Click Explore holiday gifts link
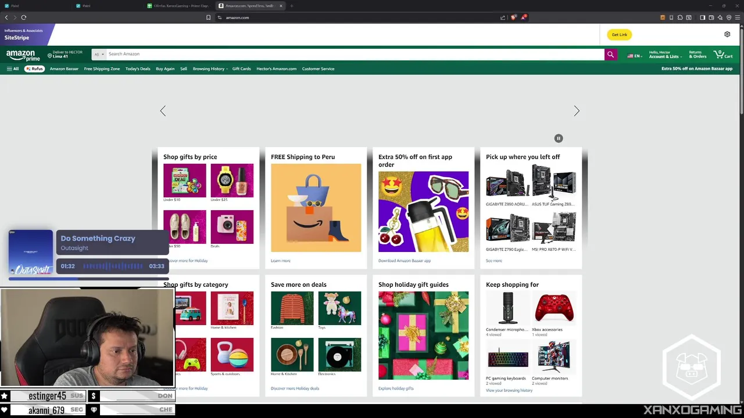Image resolution: width=744 pixels, height=418 pixels. (395, 388)
